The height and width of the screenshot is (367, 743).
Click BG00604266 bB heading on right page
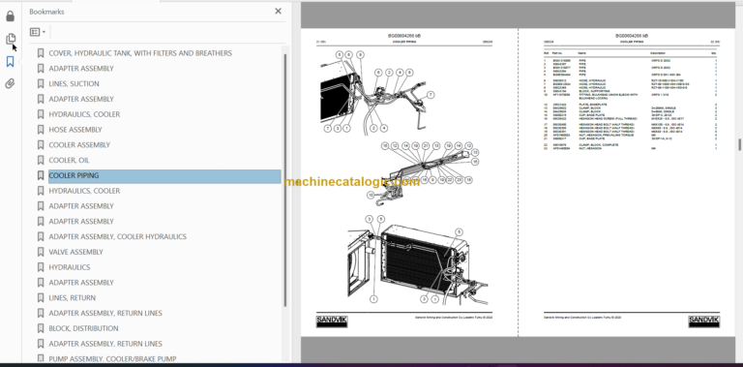pyautogui.click(x=632, y=36)
